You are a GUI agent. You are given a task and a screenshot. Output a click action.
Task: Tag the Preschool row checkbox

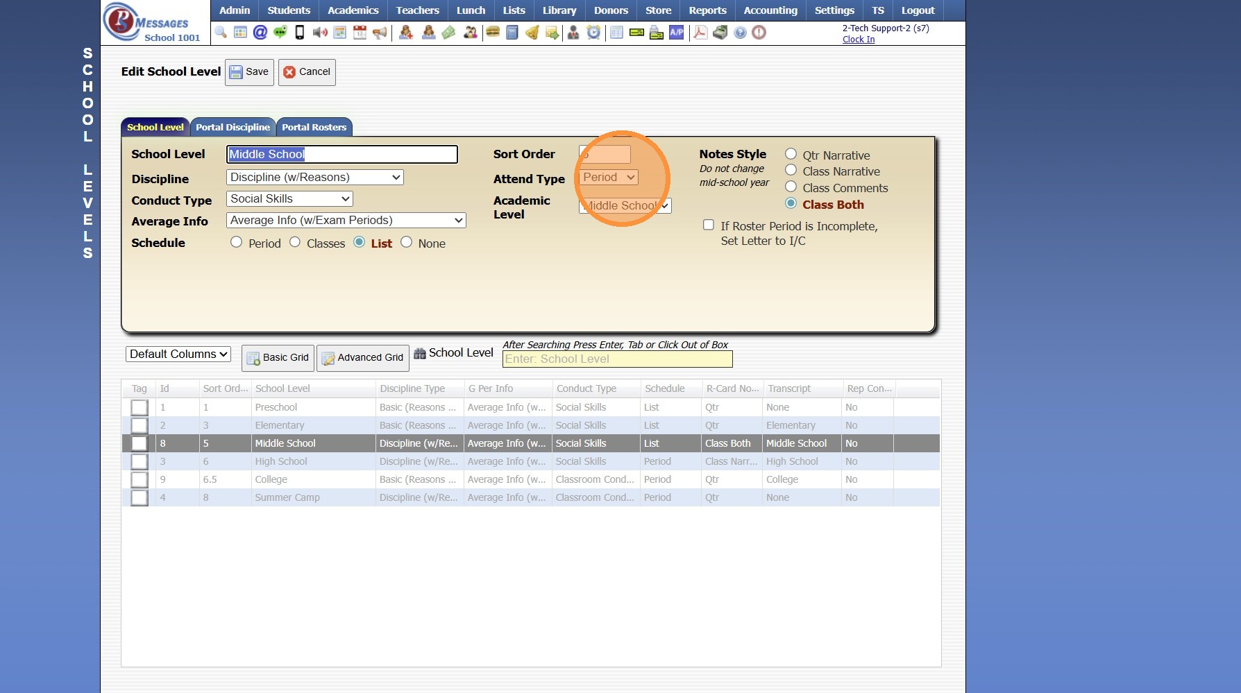[140, 408]
